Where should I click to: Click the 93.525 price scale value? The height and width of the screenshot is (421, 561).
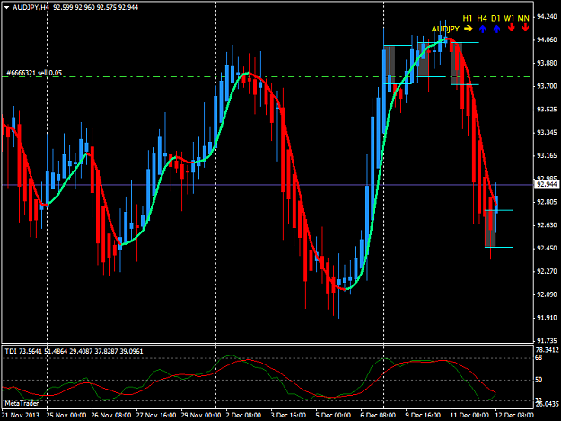point(547,110)
